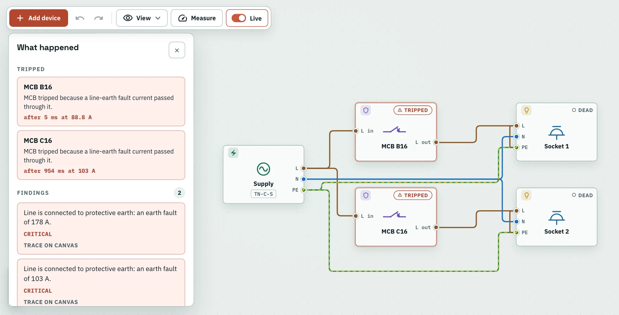Viewport: 619px width, 315px height.
Task: Select the MCB C16 tripped entry
Action: coord(101,155)
